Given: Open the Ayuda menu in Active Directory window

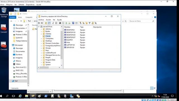Looking at the screenshot, I should click(x=59, y=20).
